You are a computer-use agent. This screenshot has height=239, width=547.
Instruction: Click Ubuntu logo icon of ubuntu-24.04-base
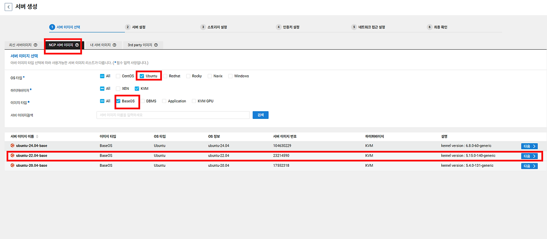pyautogui.click(x=12, y=146)
